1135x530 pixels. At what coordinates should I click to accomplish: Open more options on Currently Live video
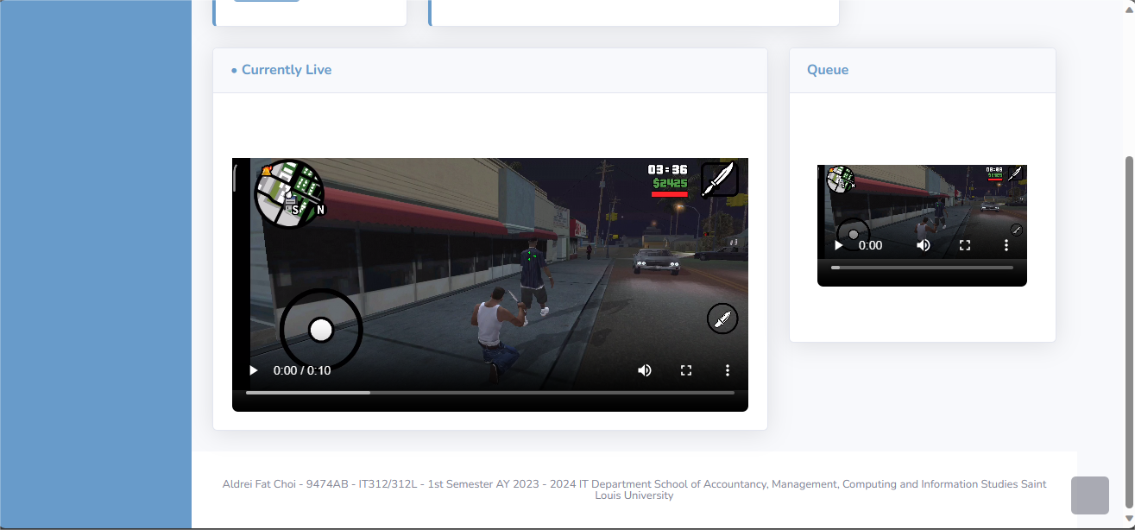pos(728,370)
